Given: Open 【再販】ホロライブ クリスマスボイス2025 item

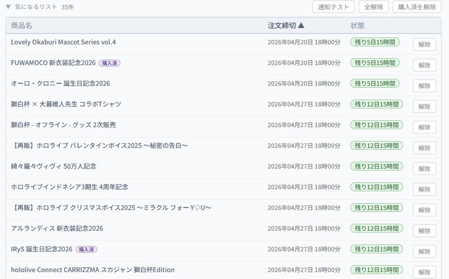Looking at the screenshot, I should pos(111,208).
